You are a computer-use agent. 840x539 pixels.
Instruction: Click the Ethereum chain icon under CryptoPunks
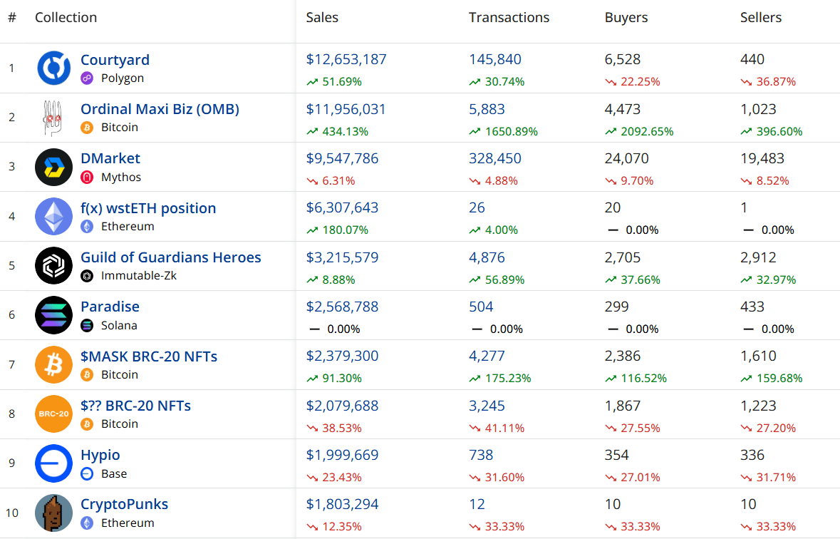tap(87, 523)
